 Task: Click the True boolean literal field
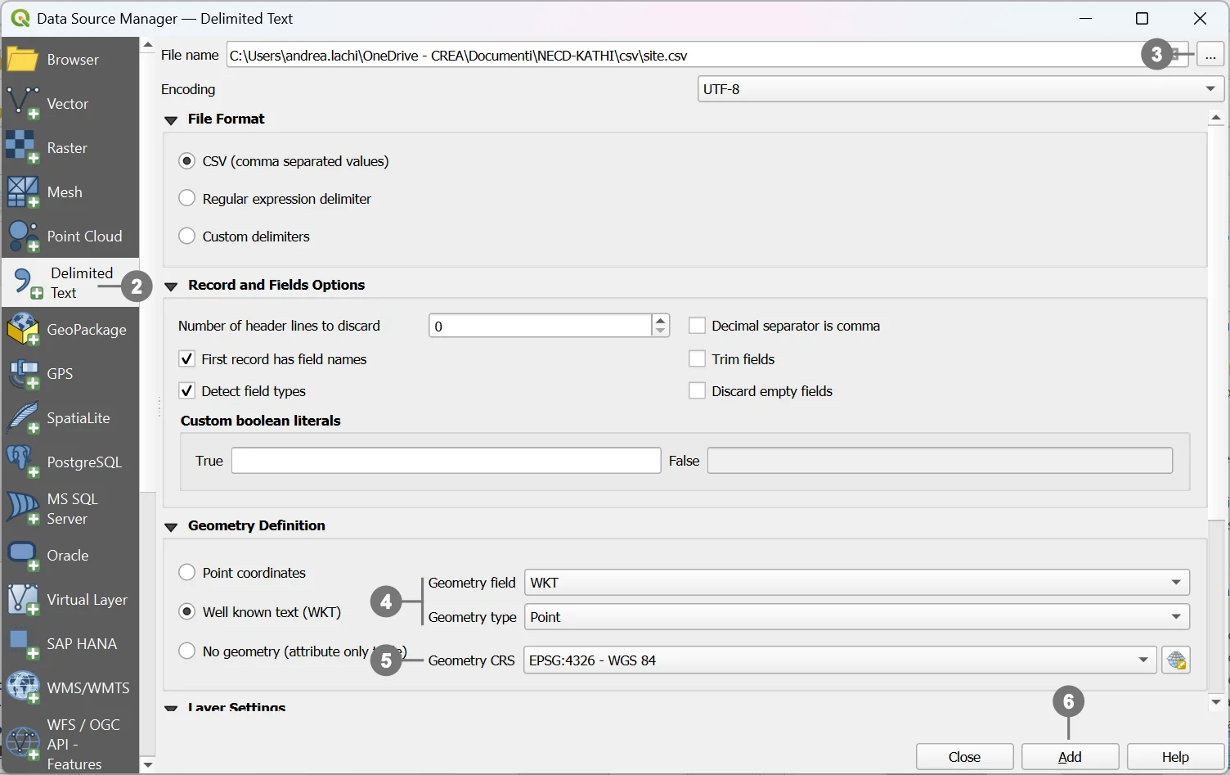click(446, 461)
